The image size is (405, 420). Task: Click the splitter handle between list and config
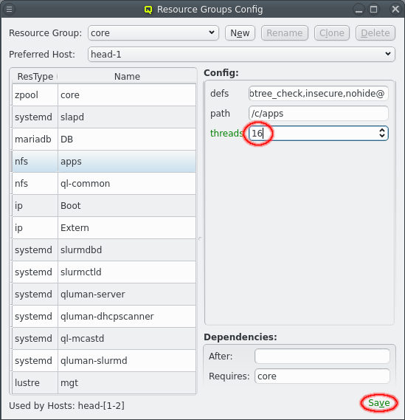pos(200,238)
